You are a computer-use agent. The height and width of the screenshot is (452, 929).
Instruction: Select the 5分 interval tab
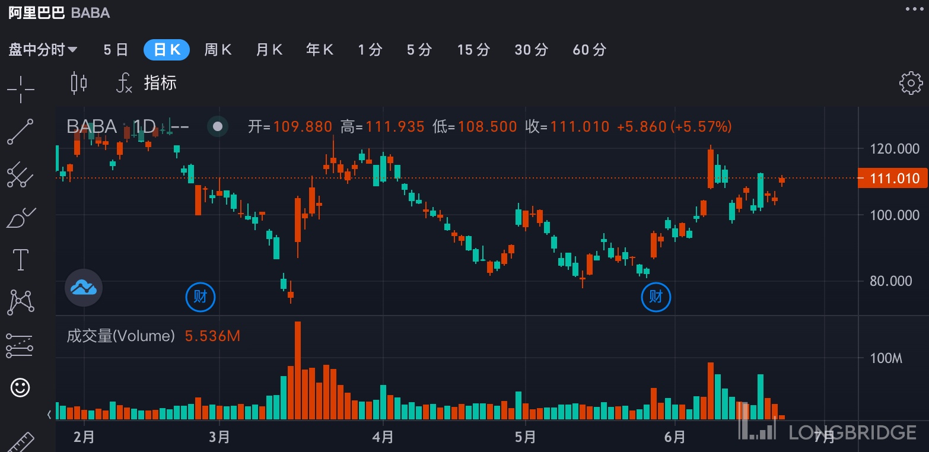pyautogui.click(x=419, y=50)
